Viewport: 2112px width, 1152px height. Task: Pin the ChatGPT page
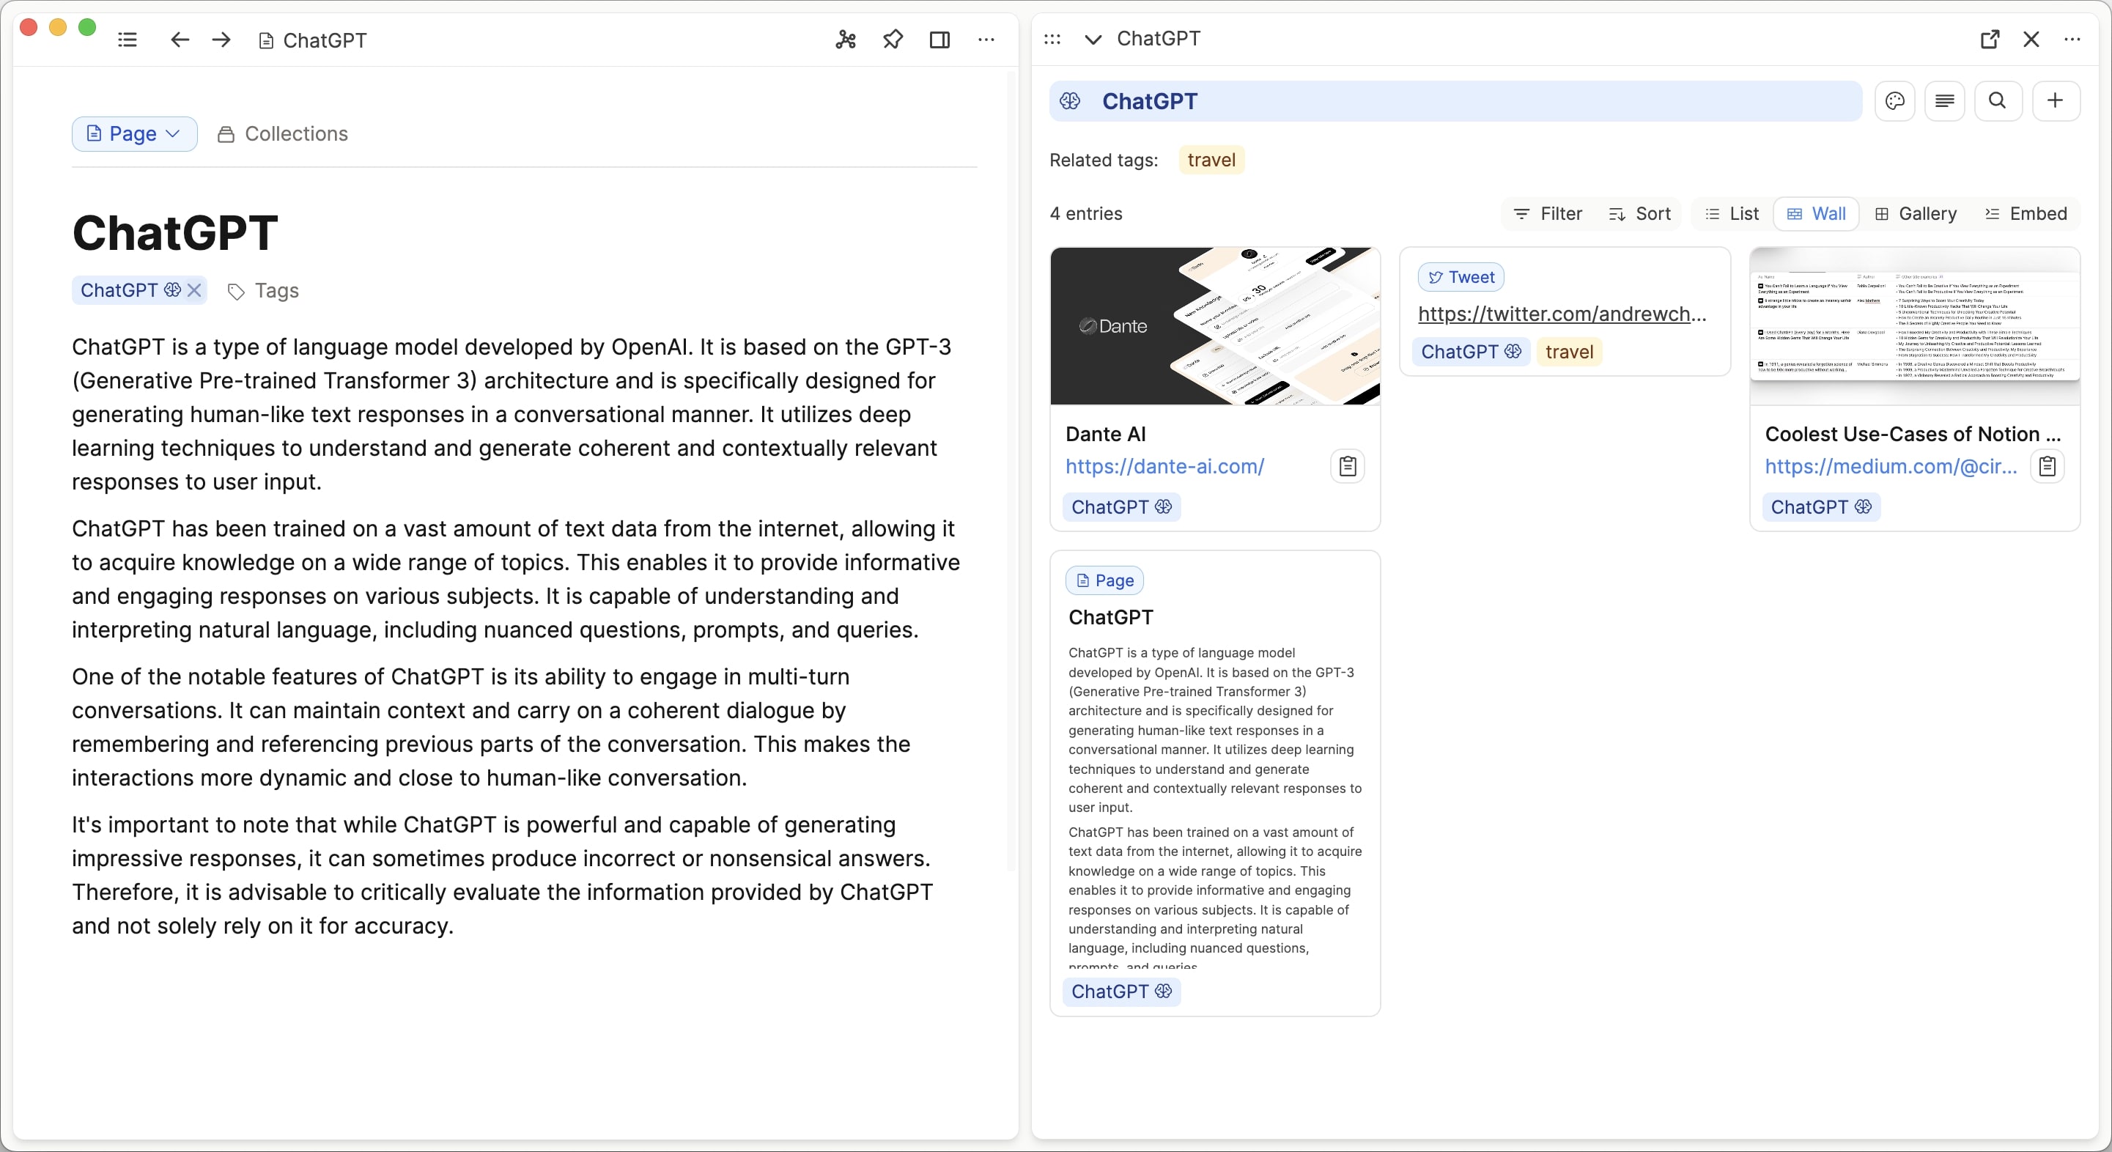pyautogui.click(x=892, y=40)
